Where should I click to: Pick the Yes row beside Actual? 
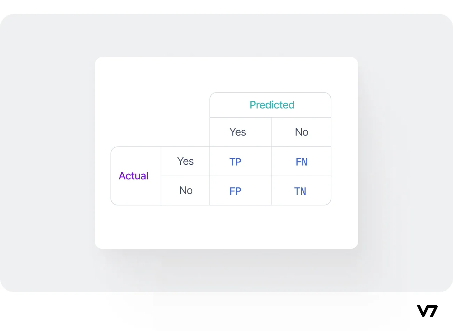coord(185,161)
